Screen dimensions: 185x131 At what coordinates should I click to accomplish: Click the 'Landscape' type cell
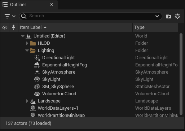146,101
